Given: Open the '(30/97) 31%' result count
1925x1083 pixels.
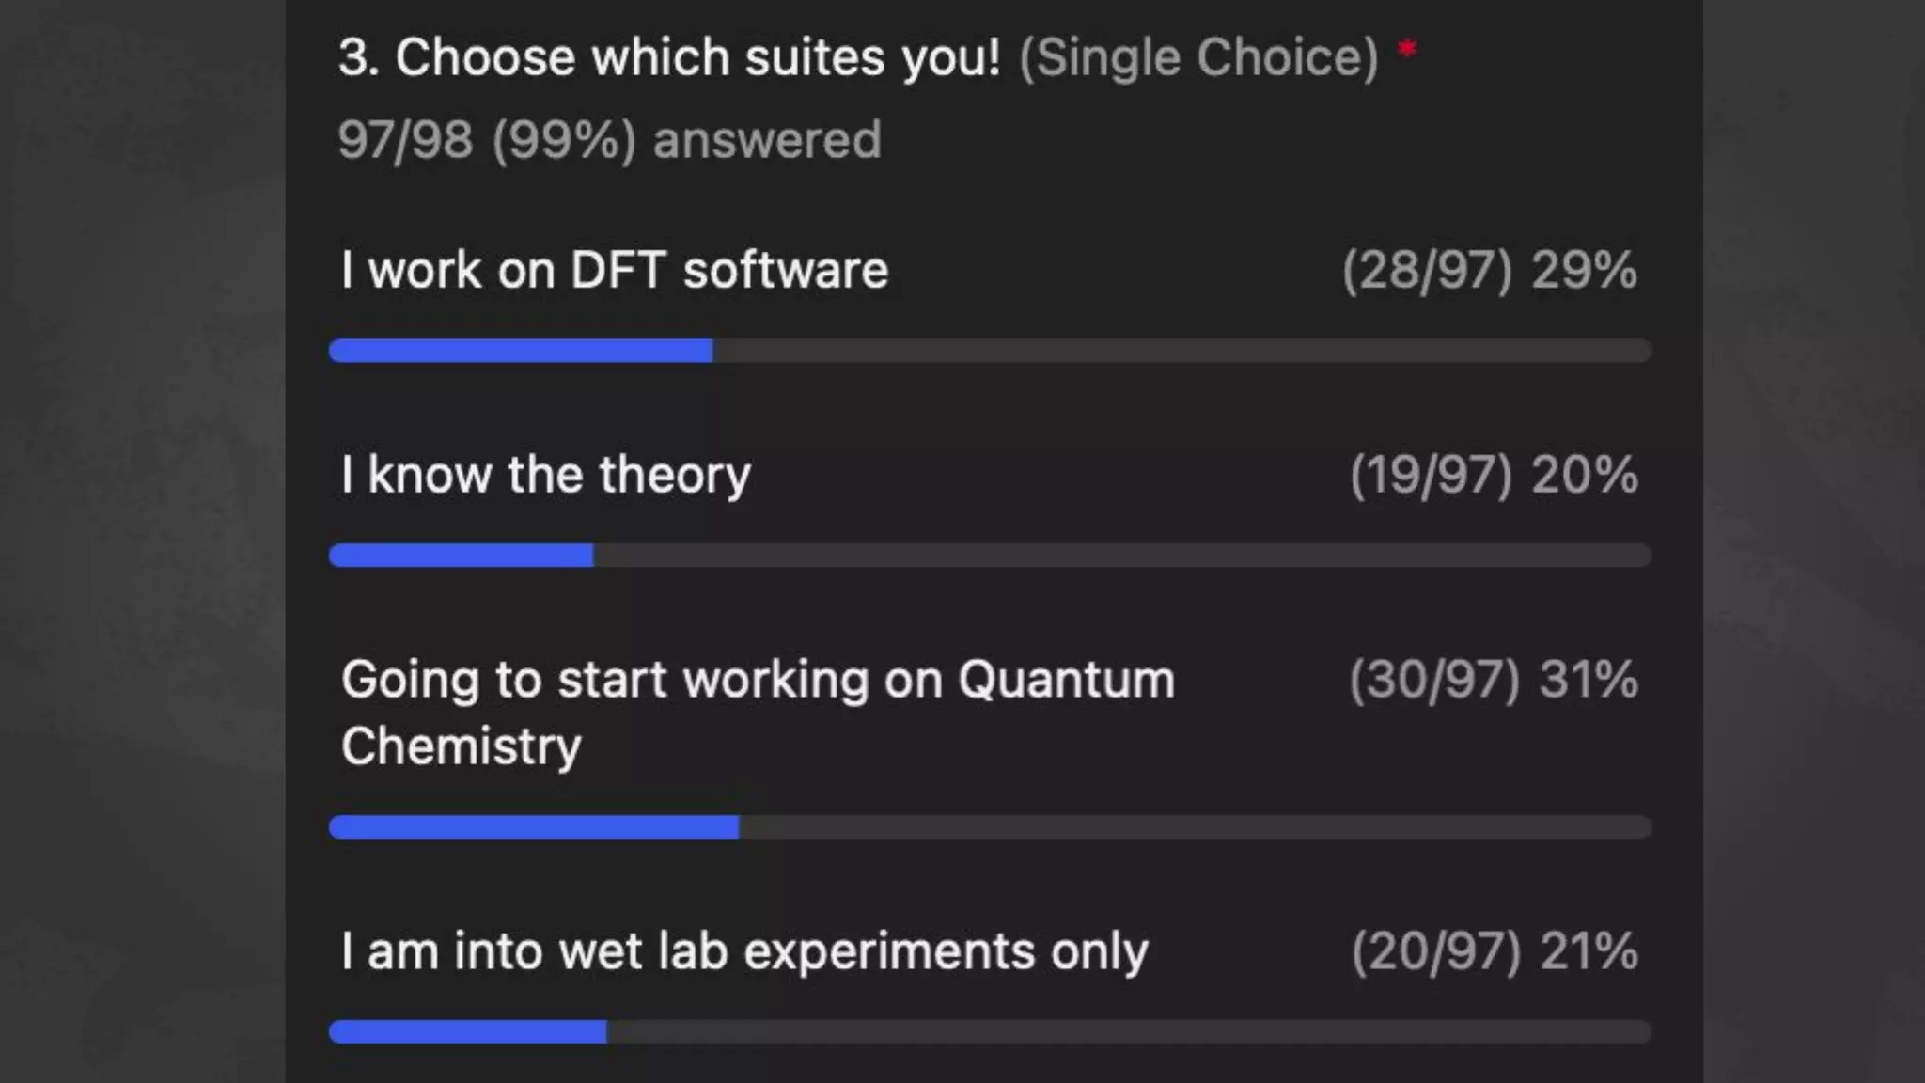Looking at the screenshot, I should 1495,680.
